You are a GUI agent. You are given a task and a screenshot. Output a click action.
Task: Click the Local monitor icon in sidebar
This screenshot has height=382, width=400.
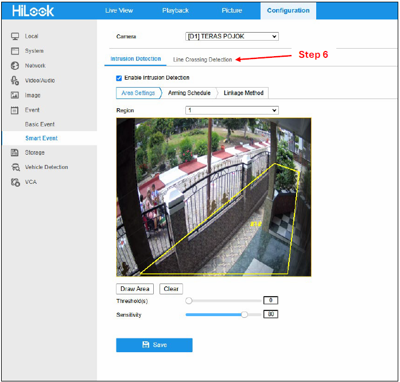[15, 37]
